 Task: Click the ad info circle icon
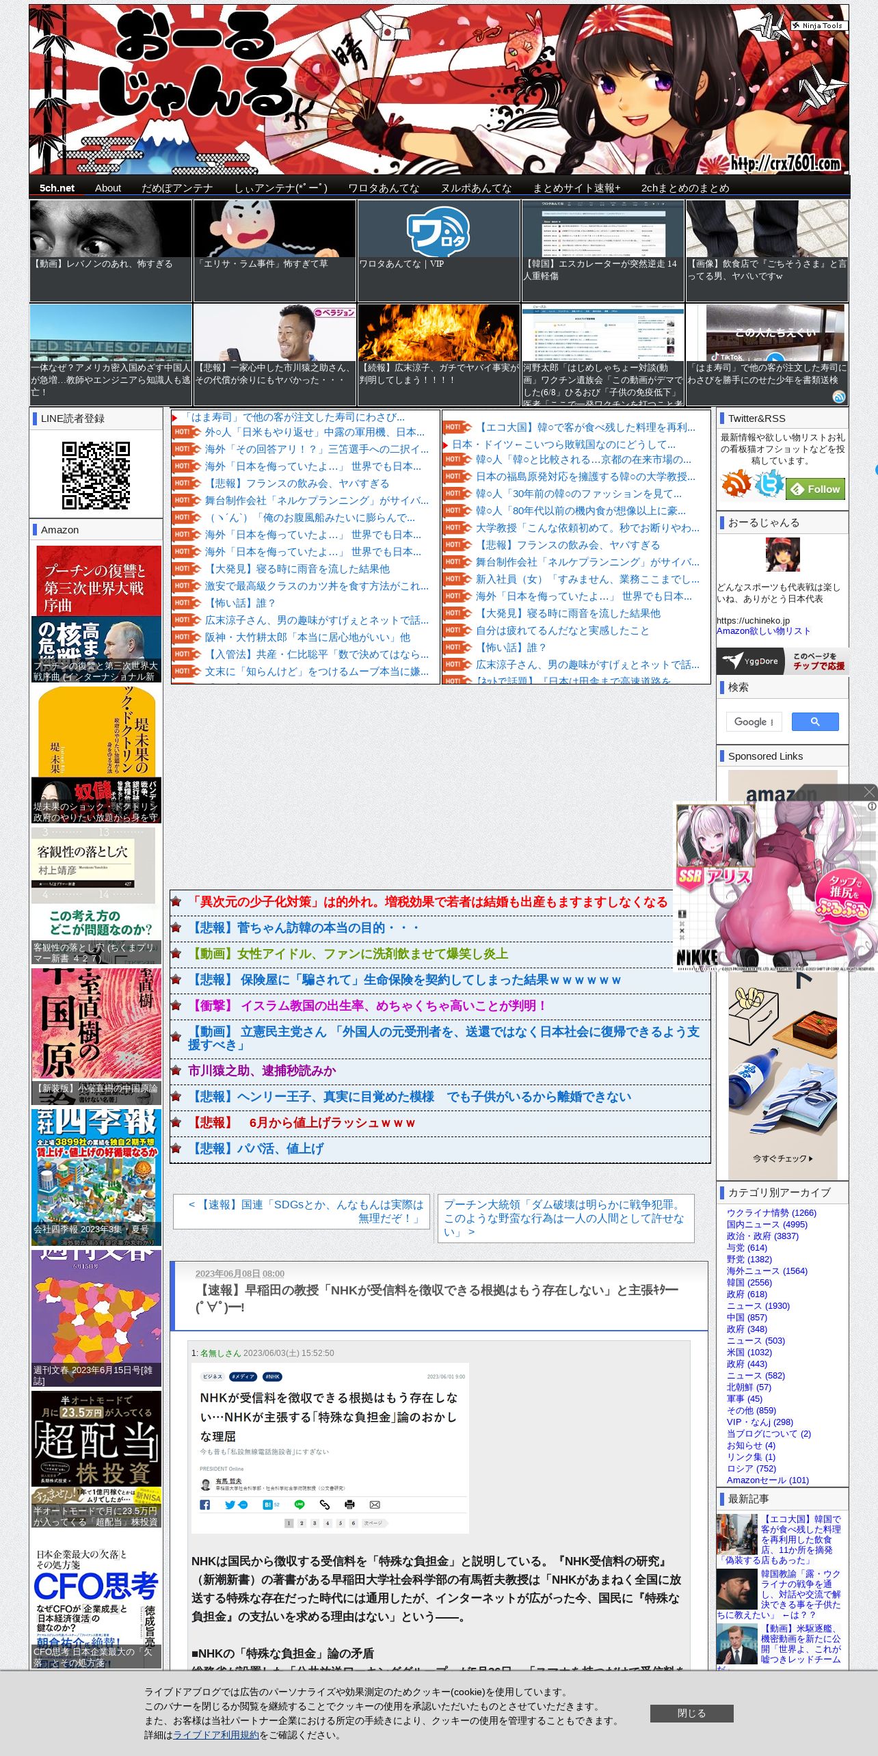(x=872, y=806)
